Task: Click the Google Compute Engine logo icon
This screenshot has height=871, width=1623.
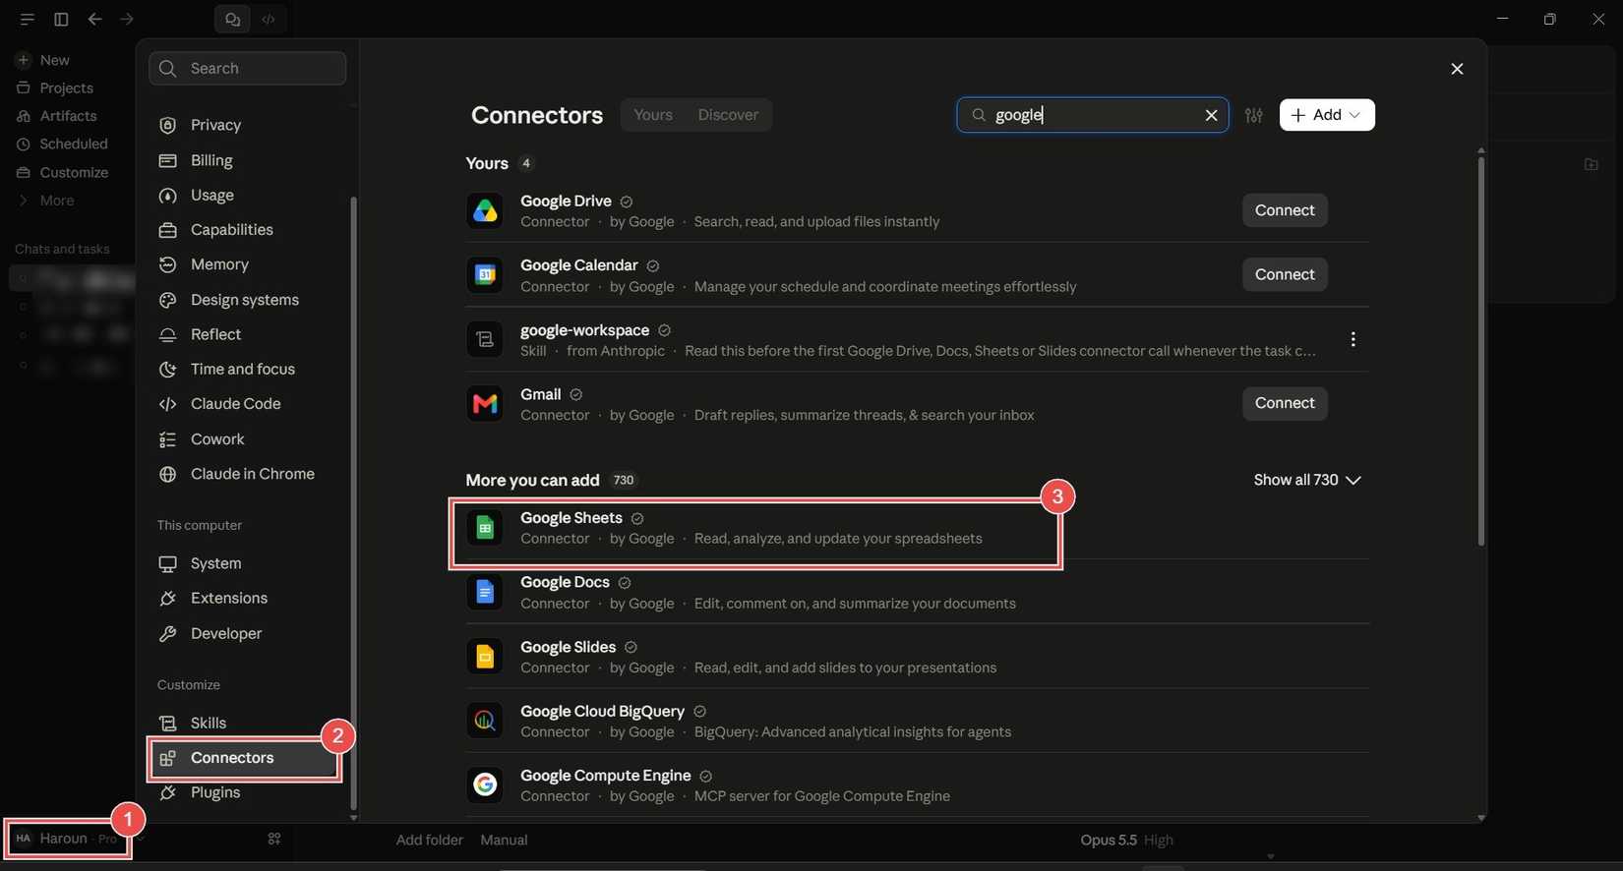Action: [x=485, y=784]
